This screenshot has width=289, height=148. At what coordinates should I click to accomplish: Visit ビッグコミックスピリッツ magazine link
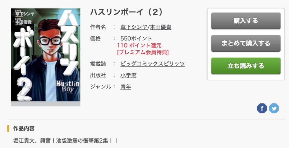click(153, 64)
